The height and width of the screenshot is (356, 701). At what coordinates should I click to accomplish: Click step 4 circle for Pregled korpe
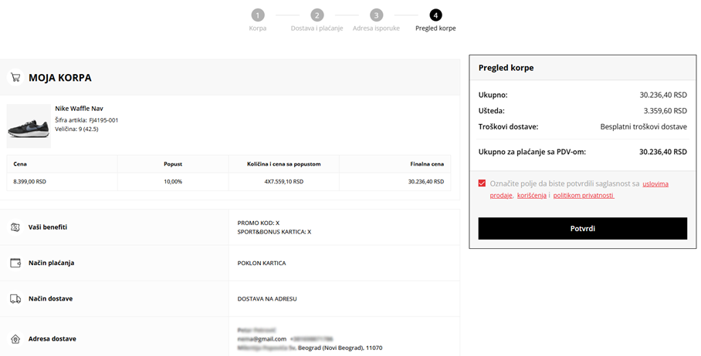tap(435, 15)
